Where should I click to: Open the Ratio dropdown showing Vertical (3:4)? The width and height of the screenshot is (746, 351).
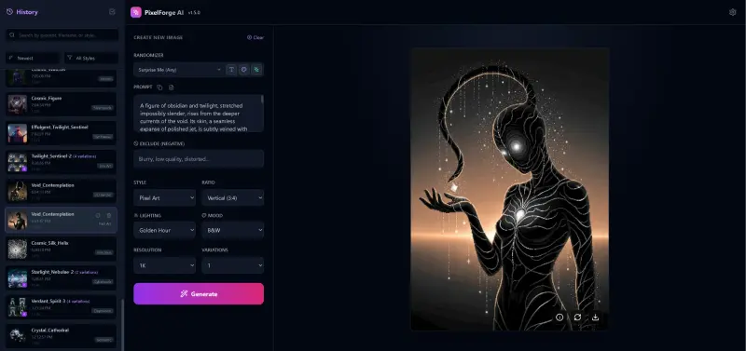point(232,197)
